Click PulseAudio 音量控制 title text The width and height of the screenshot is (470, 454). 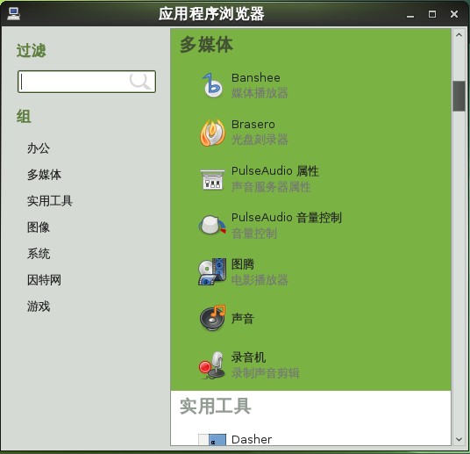click(287, 218)
